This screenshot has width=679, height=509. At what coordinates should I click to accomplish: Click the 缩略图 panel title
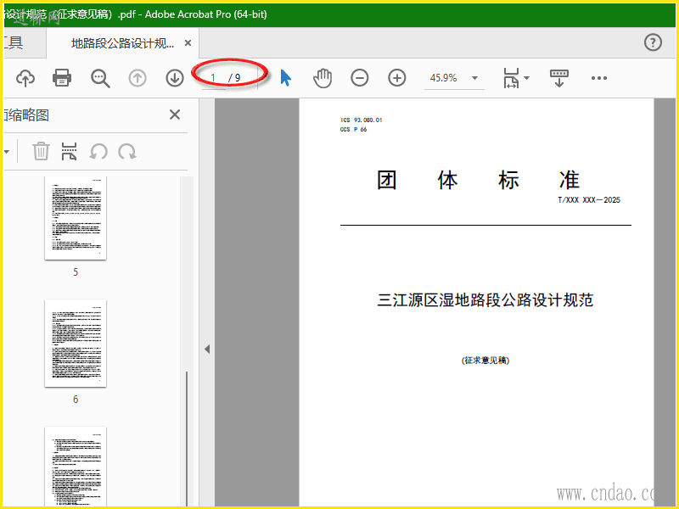coord(26,115)
